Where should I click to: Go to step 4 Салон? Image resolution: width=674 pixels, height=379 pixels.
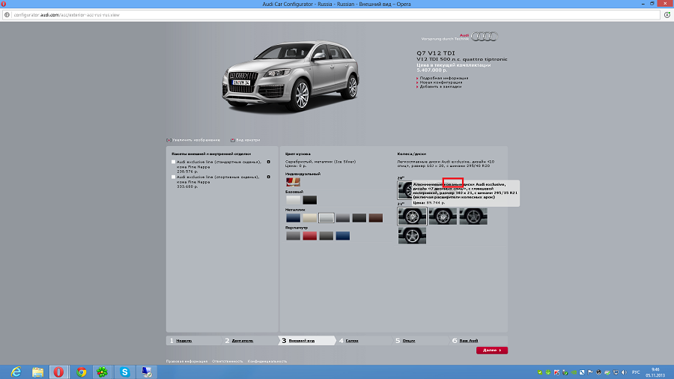click(352, 341)
